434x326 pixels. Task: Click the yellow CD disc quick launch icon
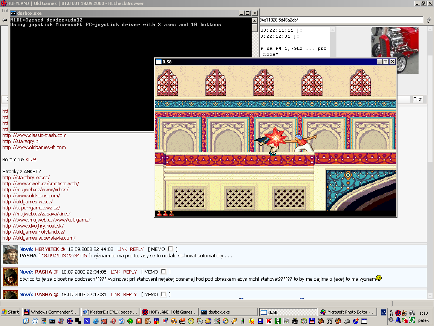pyautogui.click(x=191, y=321)
